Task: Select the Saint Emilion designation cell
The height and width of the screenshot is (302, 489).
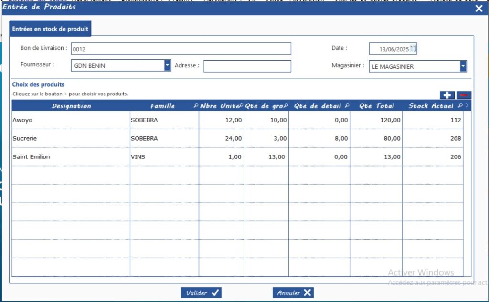Action: click(x=71, y=157)
